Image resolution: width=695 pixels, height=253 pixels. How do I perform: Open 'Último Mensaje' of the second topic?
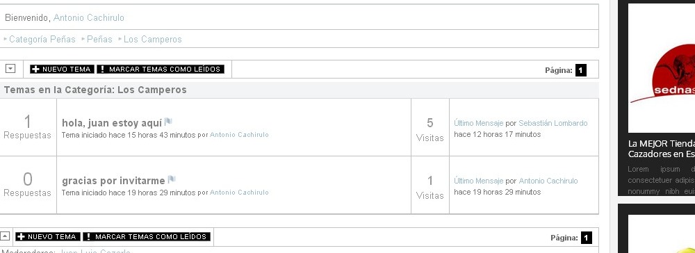click(478, 181)
